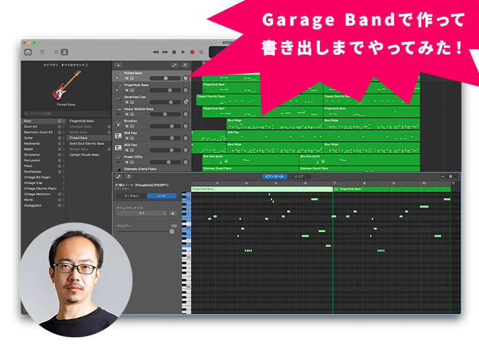This screenshot has width=479, height=353.
Task: Click the Seventies Clav pan knob
Action: click(x=185, y=102)
